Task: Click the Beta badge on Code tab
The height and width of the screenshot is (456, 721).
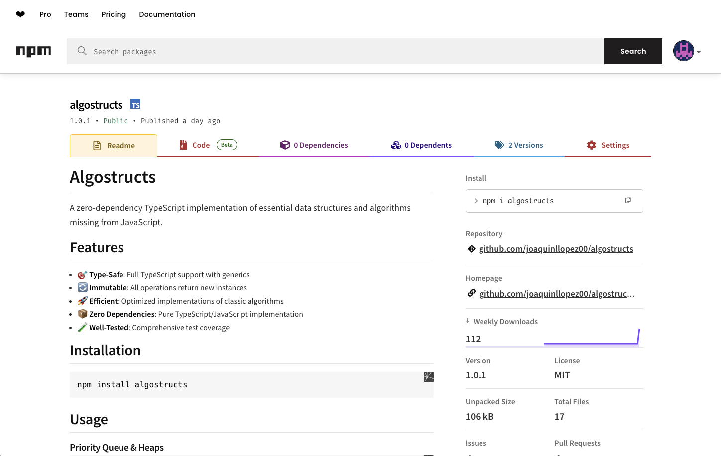Action: click(x=227, y=145)
